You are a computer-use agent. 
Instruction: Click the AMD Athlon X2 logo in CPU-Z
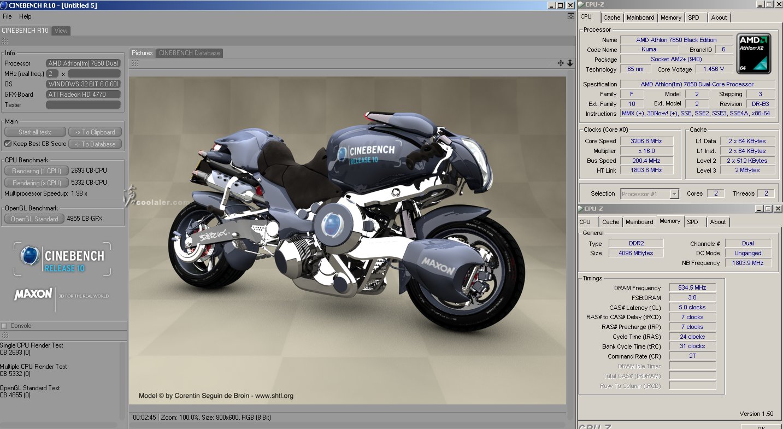pyautogui.click(x=753, y=54)
